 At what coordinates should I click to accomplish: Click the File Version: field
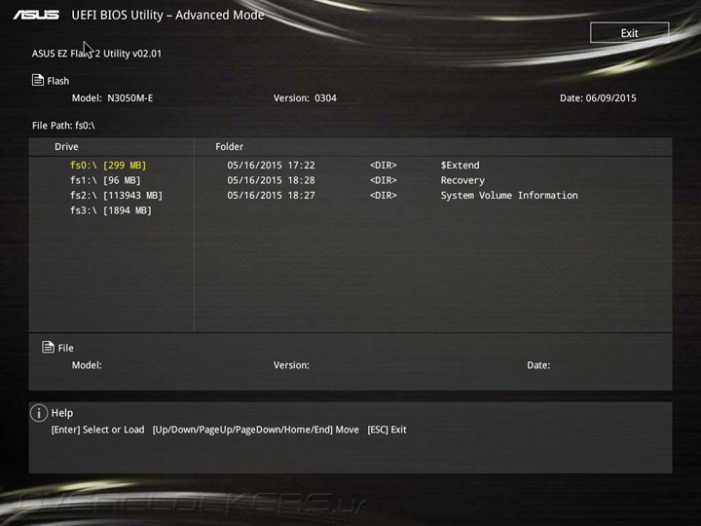(291, 365)
